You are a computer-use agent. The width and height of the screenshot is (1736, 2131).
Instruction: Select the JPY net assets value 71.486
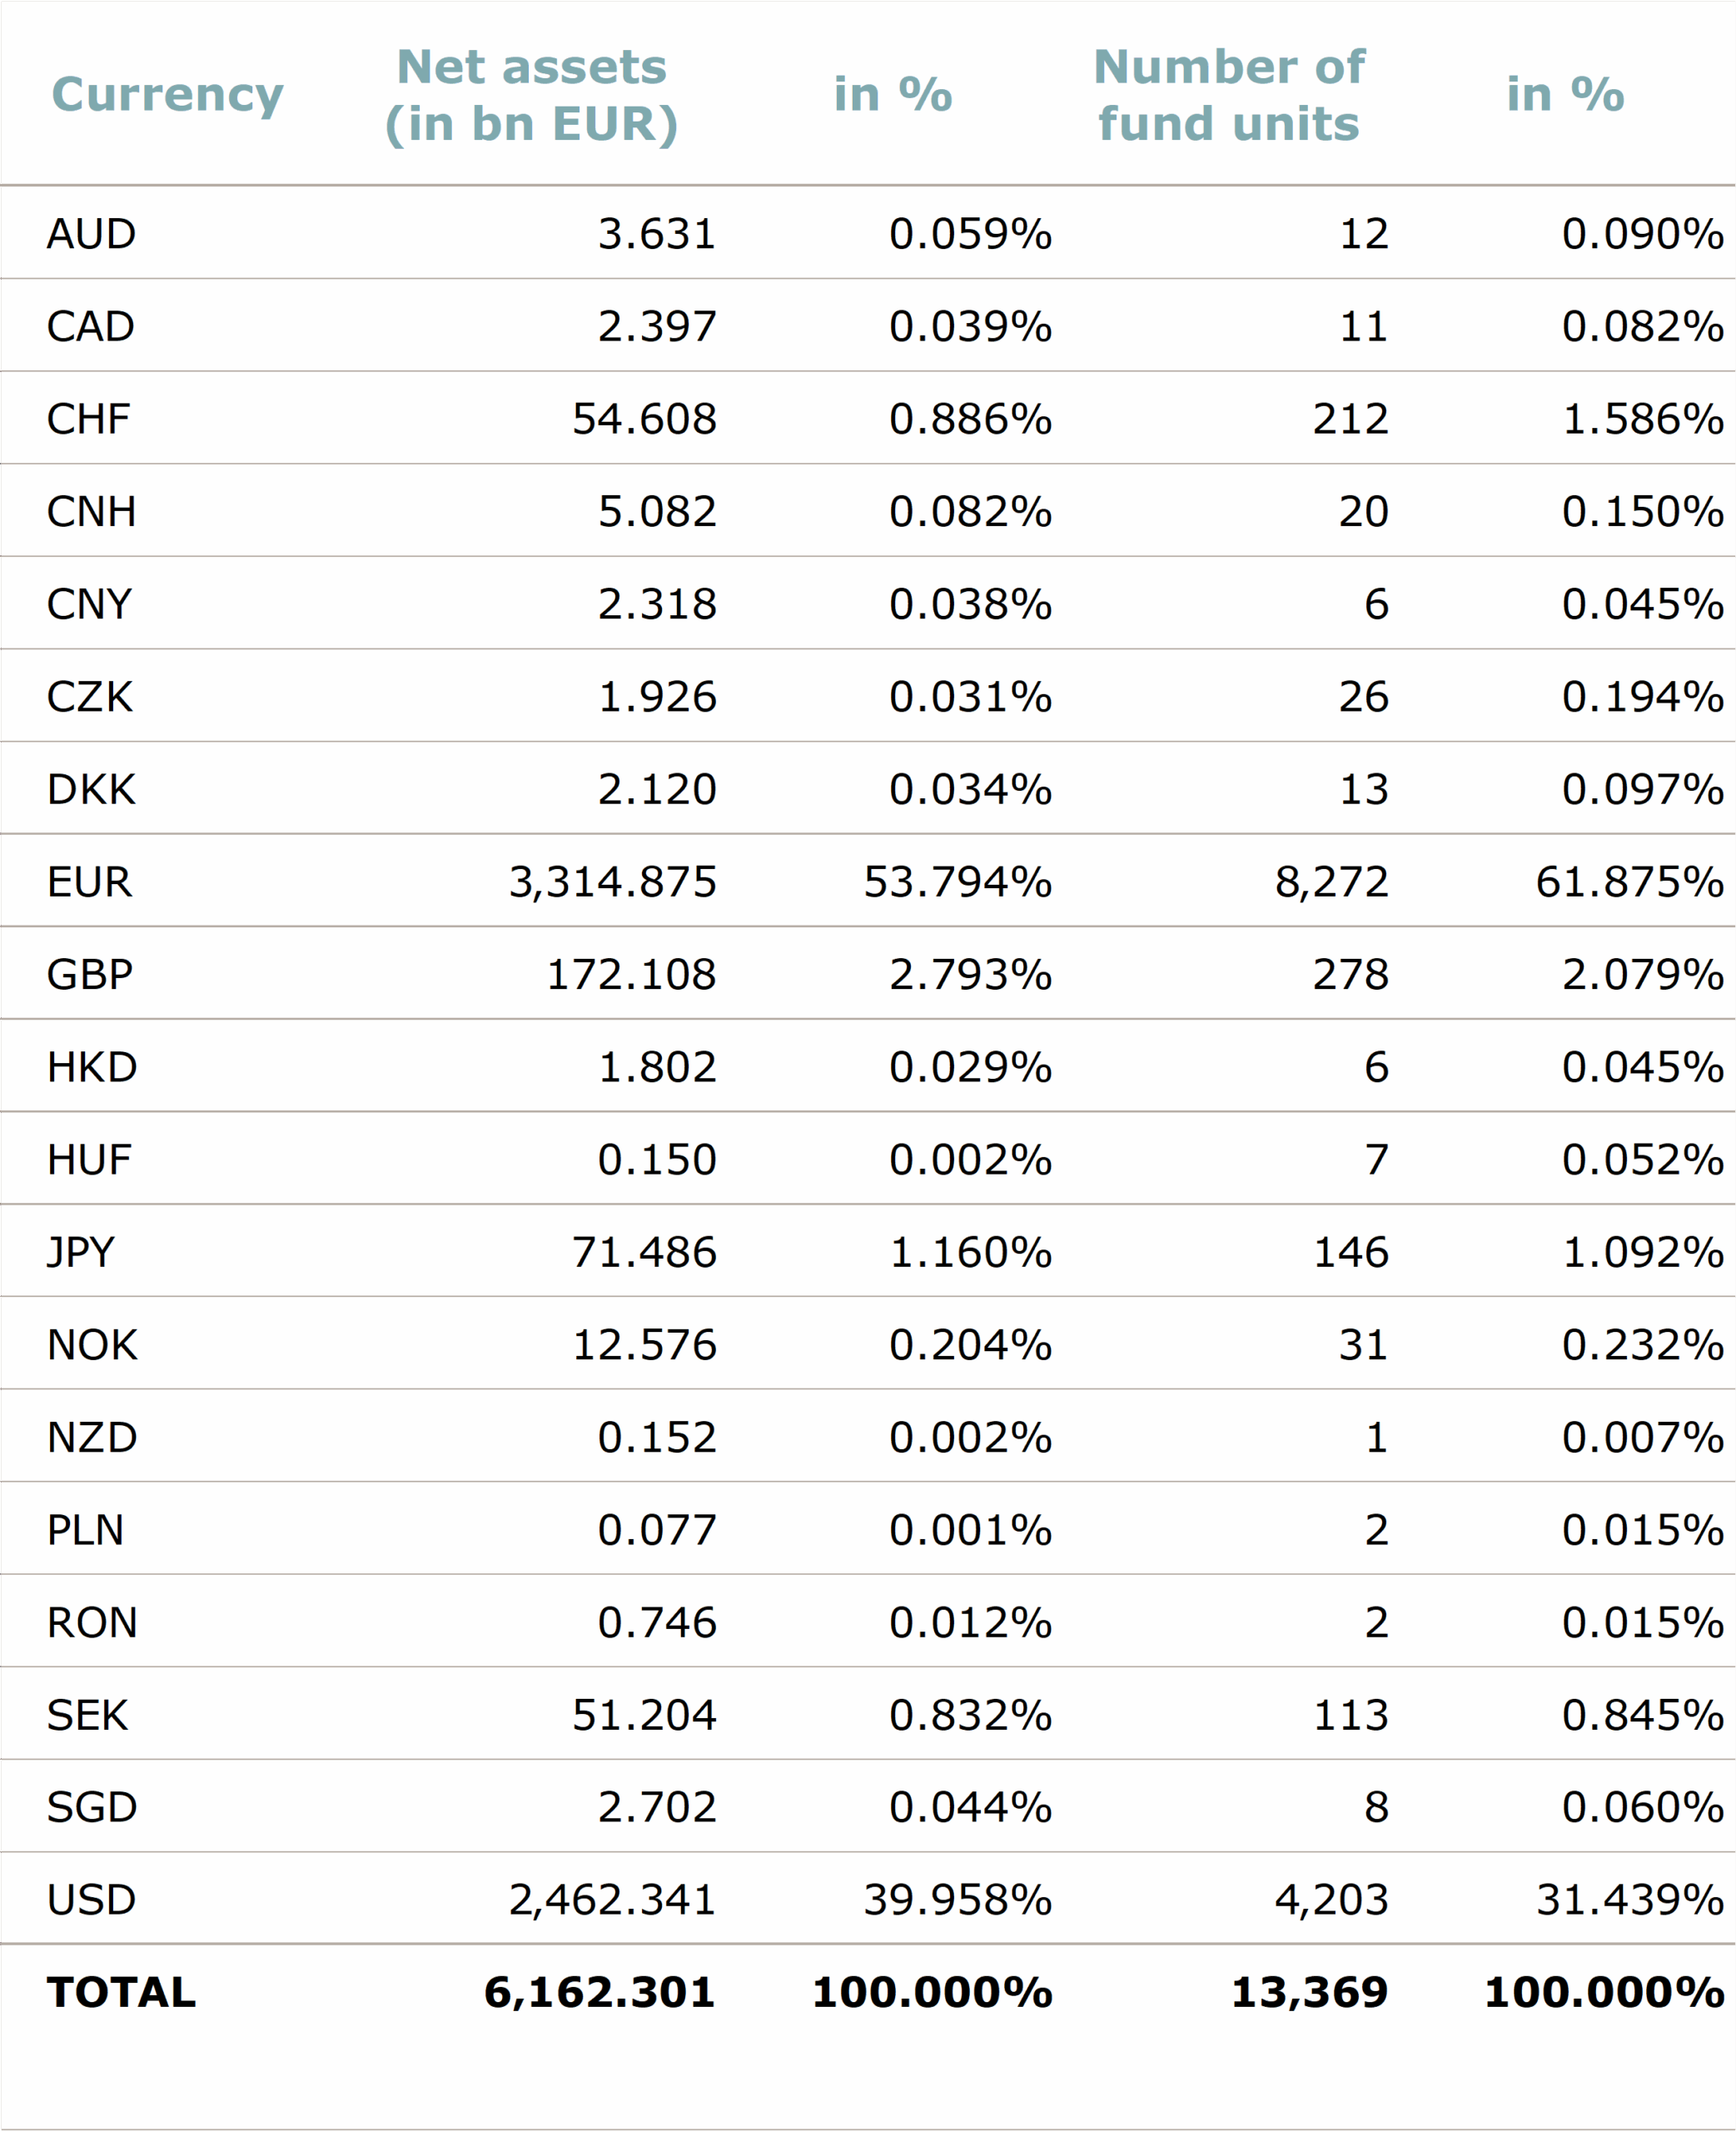(x=644, y=1253)
